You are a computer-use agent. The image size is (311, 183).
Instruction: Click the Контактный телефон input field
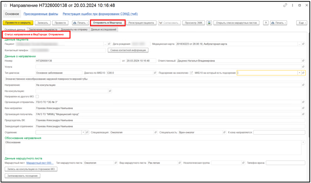click(78, 50)
